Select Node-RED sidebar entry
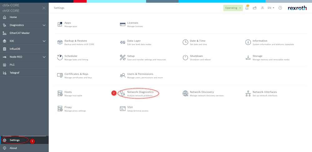Viewport: 312px width, 152px height. click(x=24, y=57)
